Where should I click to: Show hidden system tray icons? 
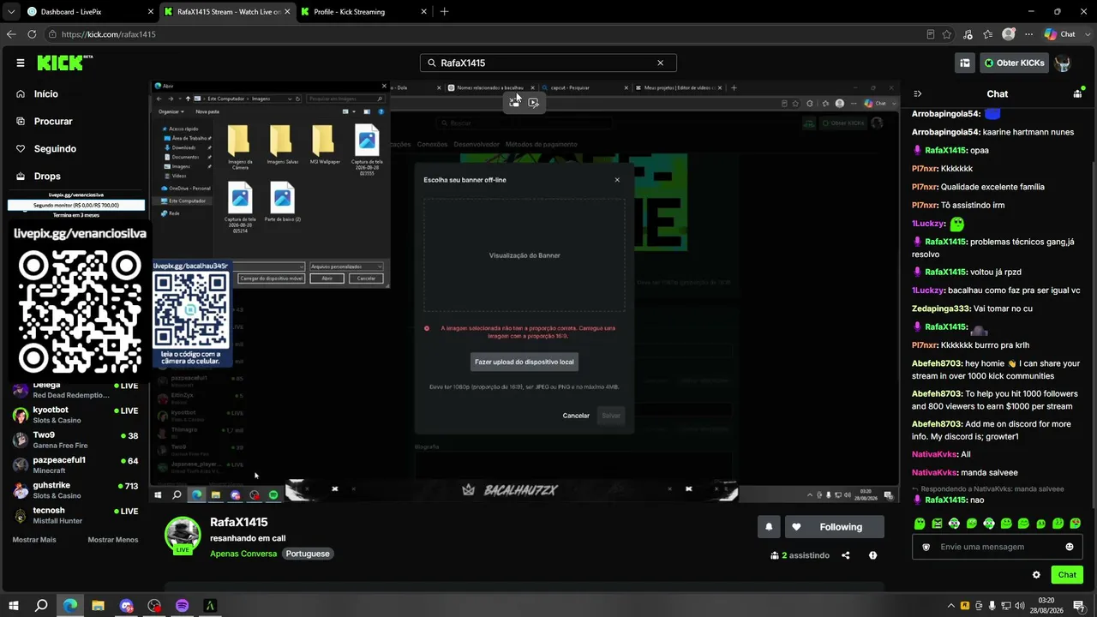(950, 606)
